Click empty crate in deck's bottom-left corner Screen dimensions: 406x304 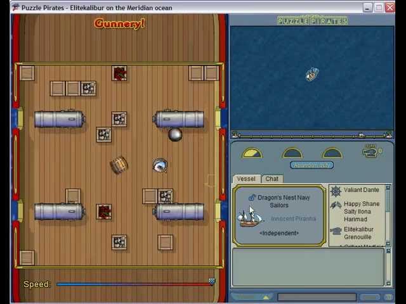[27, 258]
